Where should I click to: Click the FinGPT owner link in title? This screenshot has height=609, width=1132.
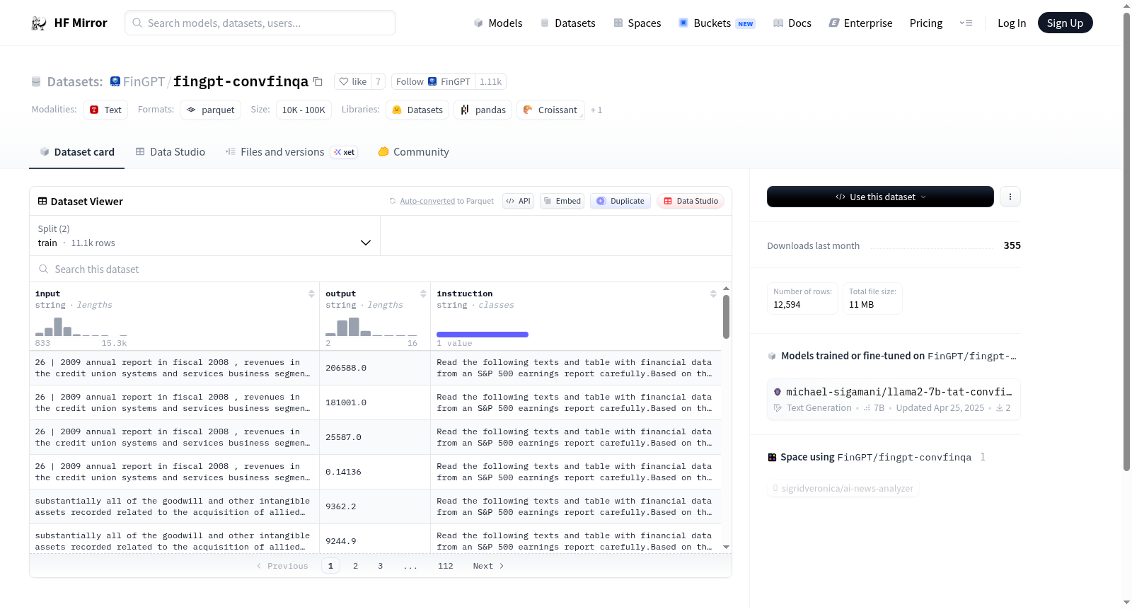pos(144,82)
